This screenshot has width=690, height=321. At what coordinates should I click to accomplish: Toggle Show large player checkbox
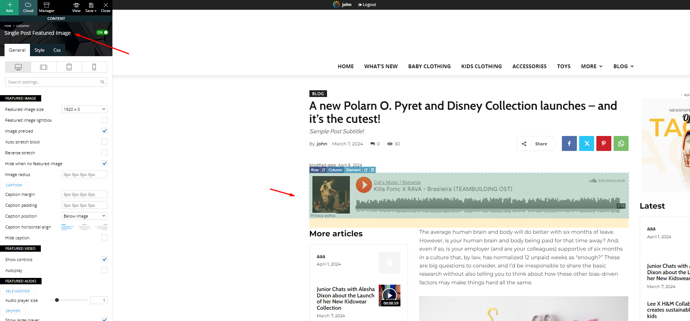tap(105, 319)
